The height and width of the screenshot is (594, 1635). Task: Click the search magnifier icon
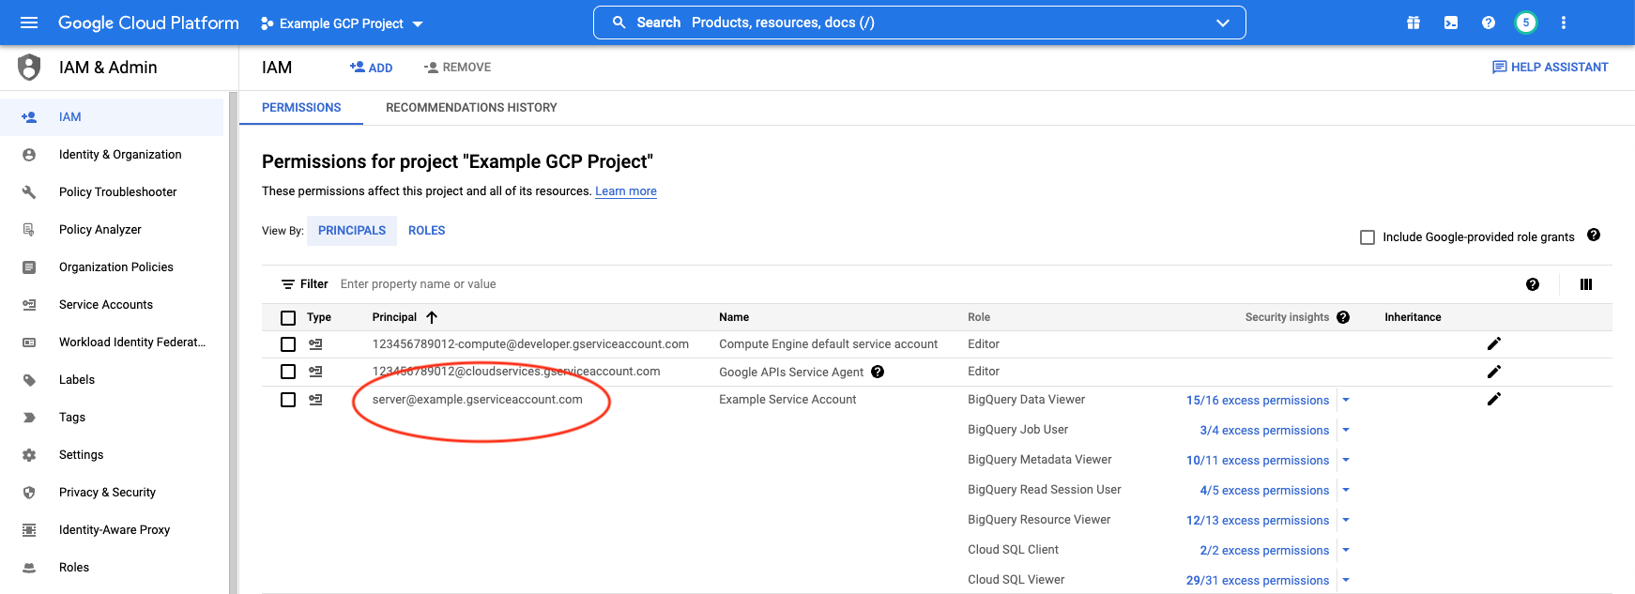[619, 23]
